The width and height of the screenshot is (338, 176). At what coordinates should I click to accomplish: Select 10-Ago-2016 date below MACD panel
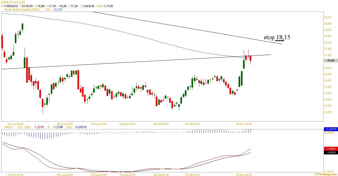coord(98,174)
